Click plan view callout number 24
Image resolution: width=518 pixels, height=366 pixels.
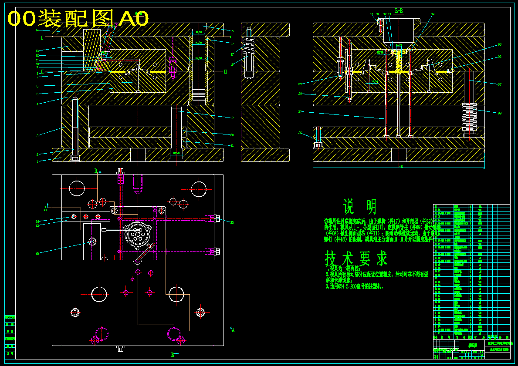(37, 222)
